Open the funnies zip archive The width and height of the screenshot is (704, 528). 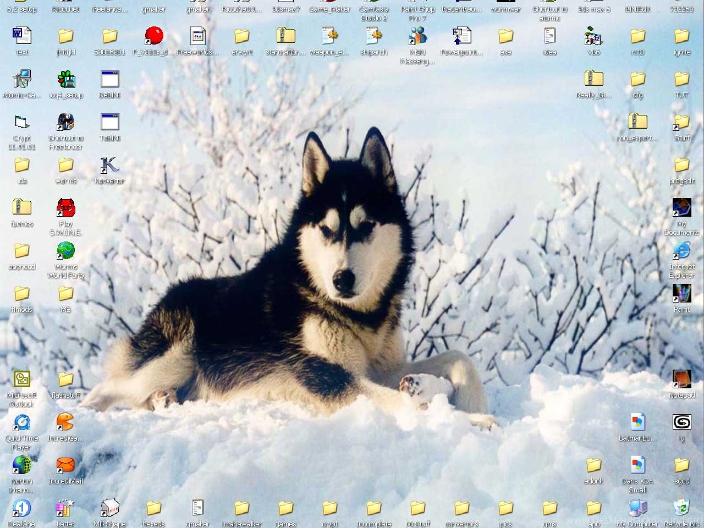[22, 208]
